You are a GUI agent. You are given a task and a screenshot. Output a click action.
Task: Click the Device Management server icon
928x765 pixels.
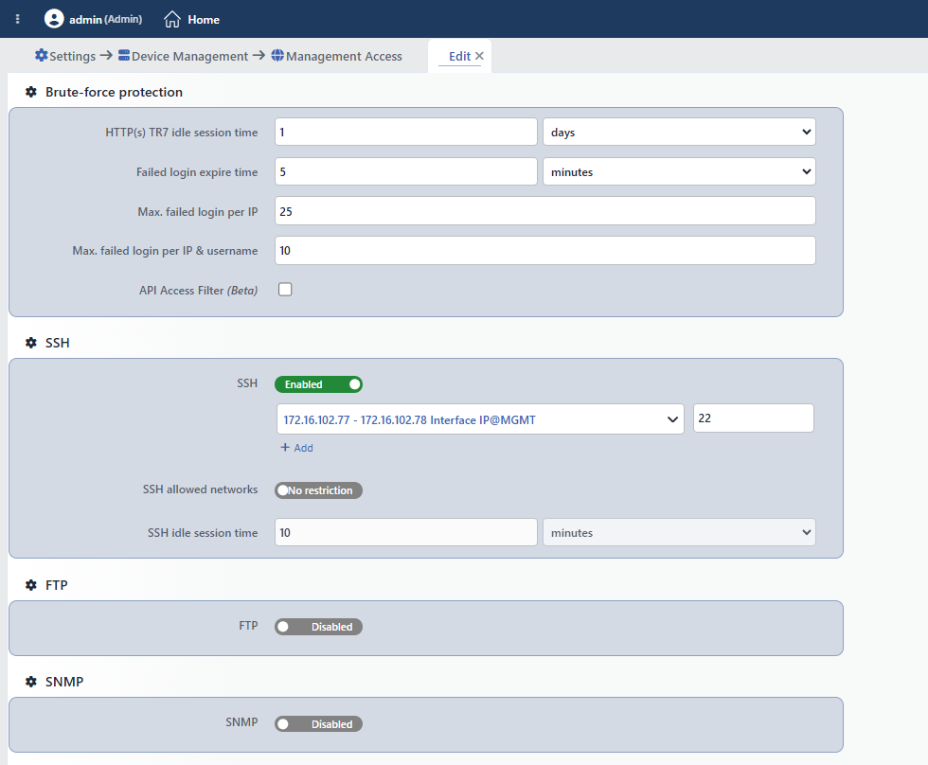[x=124, y=56]
